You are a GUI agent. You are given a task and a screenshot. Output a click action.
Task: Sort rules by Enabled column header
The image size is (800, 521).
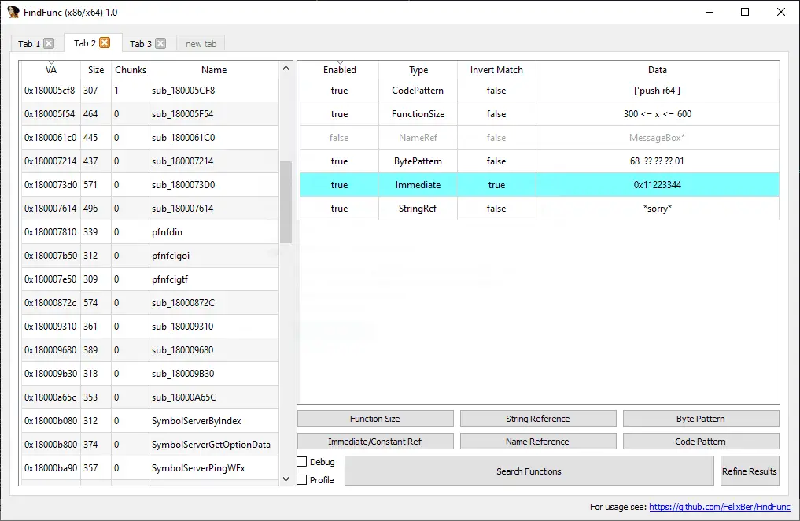point(339,70)
